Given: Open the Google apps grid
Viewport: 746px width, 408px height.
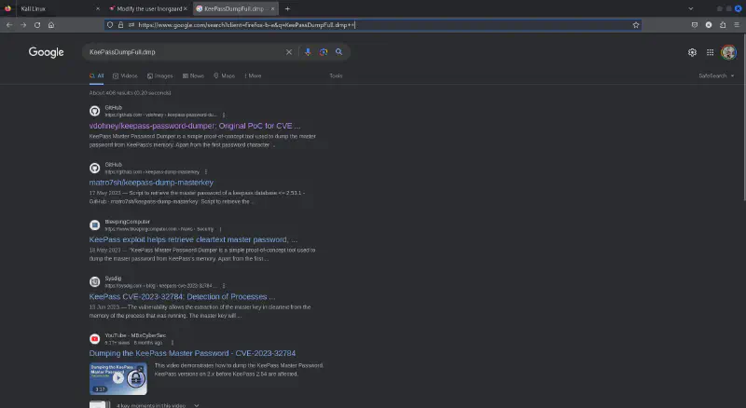Looking at the screenshot, I should pos(710,52).
